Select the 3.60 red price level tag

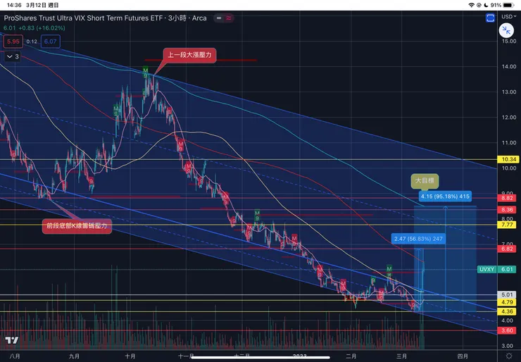507,330
